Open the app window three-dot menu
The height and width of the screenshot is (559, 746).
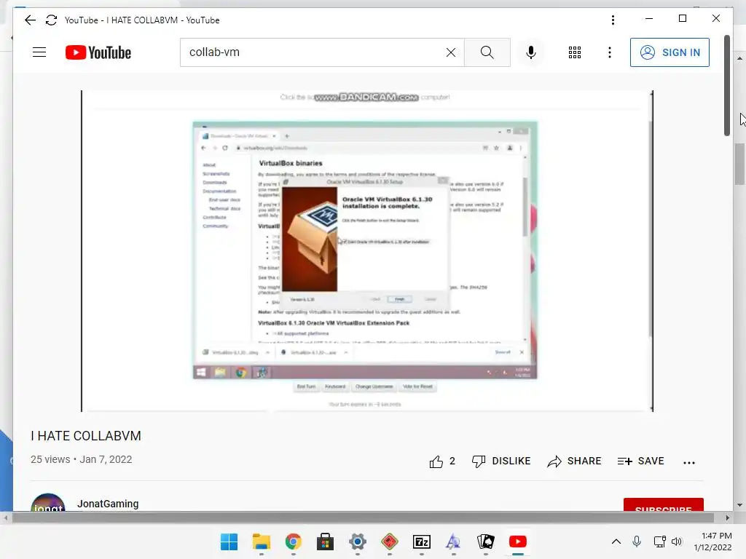(x=613, y=20)
